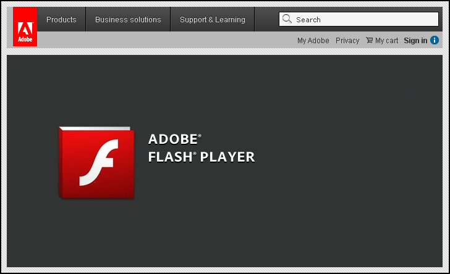Select the Sign in link
450x274 pixels.
pyautogui.click(x=415, y=41)
